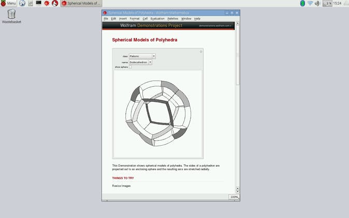Click the THINGS TO TRY heading
The height and width of the screenshot is (218, 349).
click(123, 178)
